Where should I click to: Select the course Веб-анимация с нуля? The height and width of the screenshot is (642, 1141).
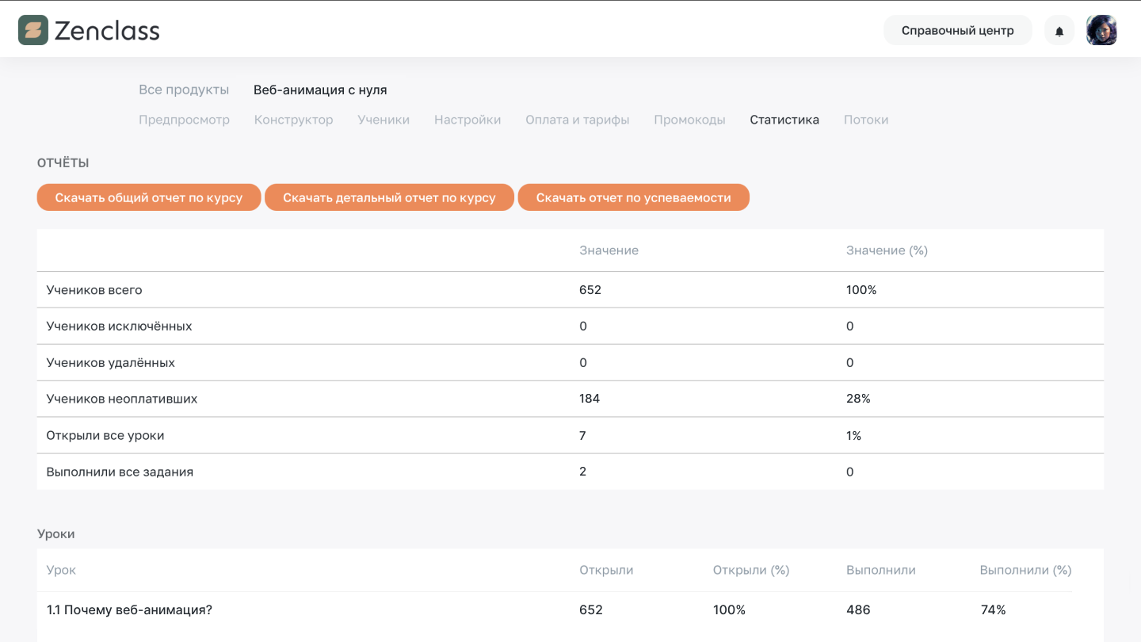pyautogui.click(x=319, y=90)
